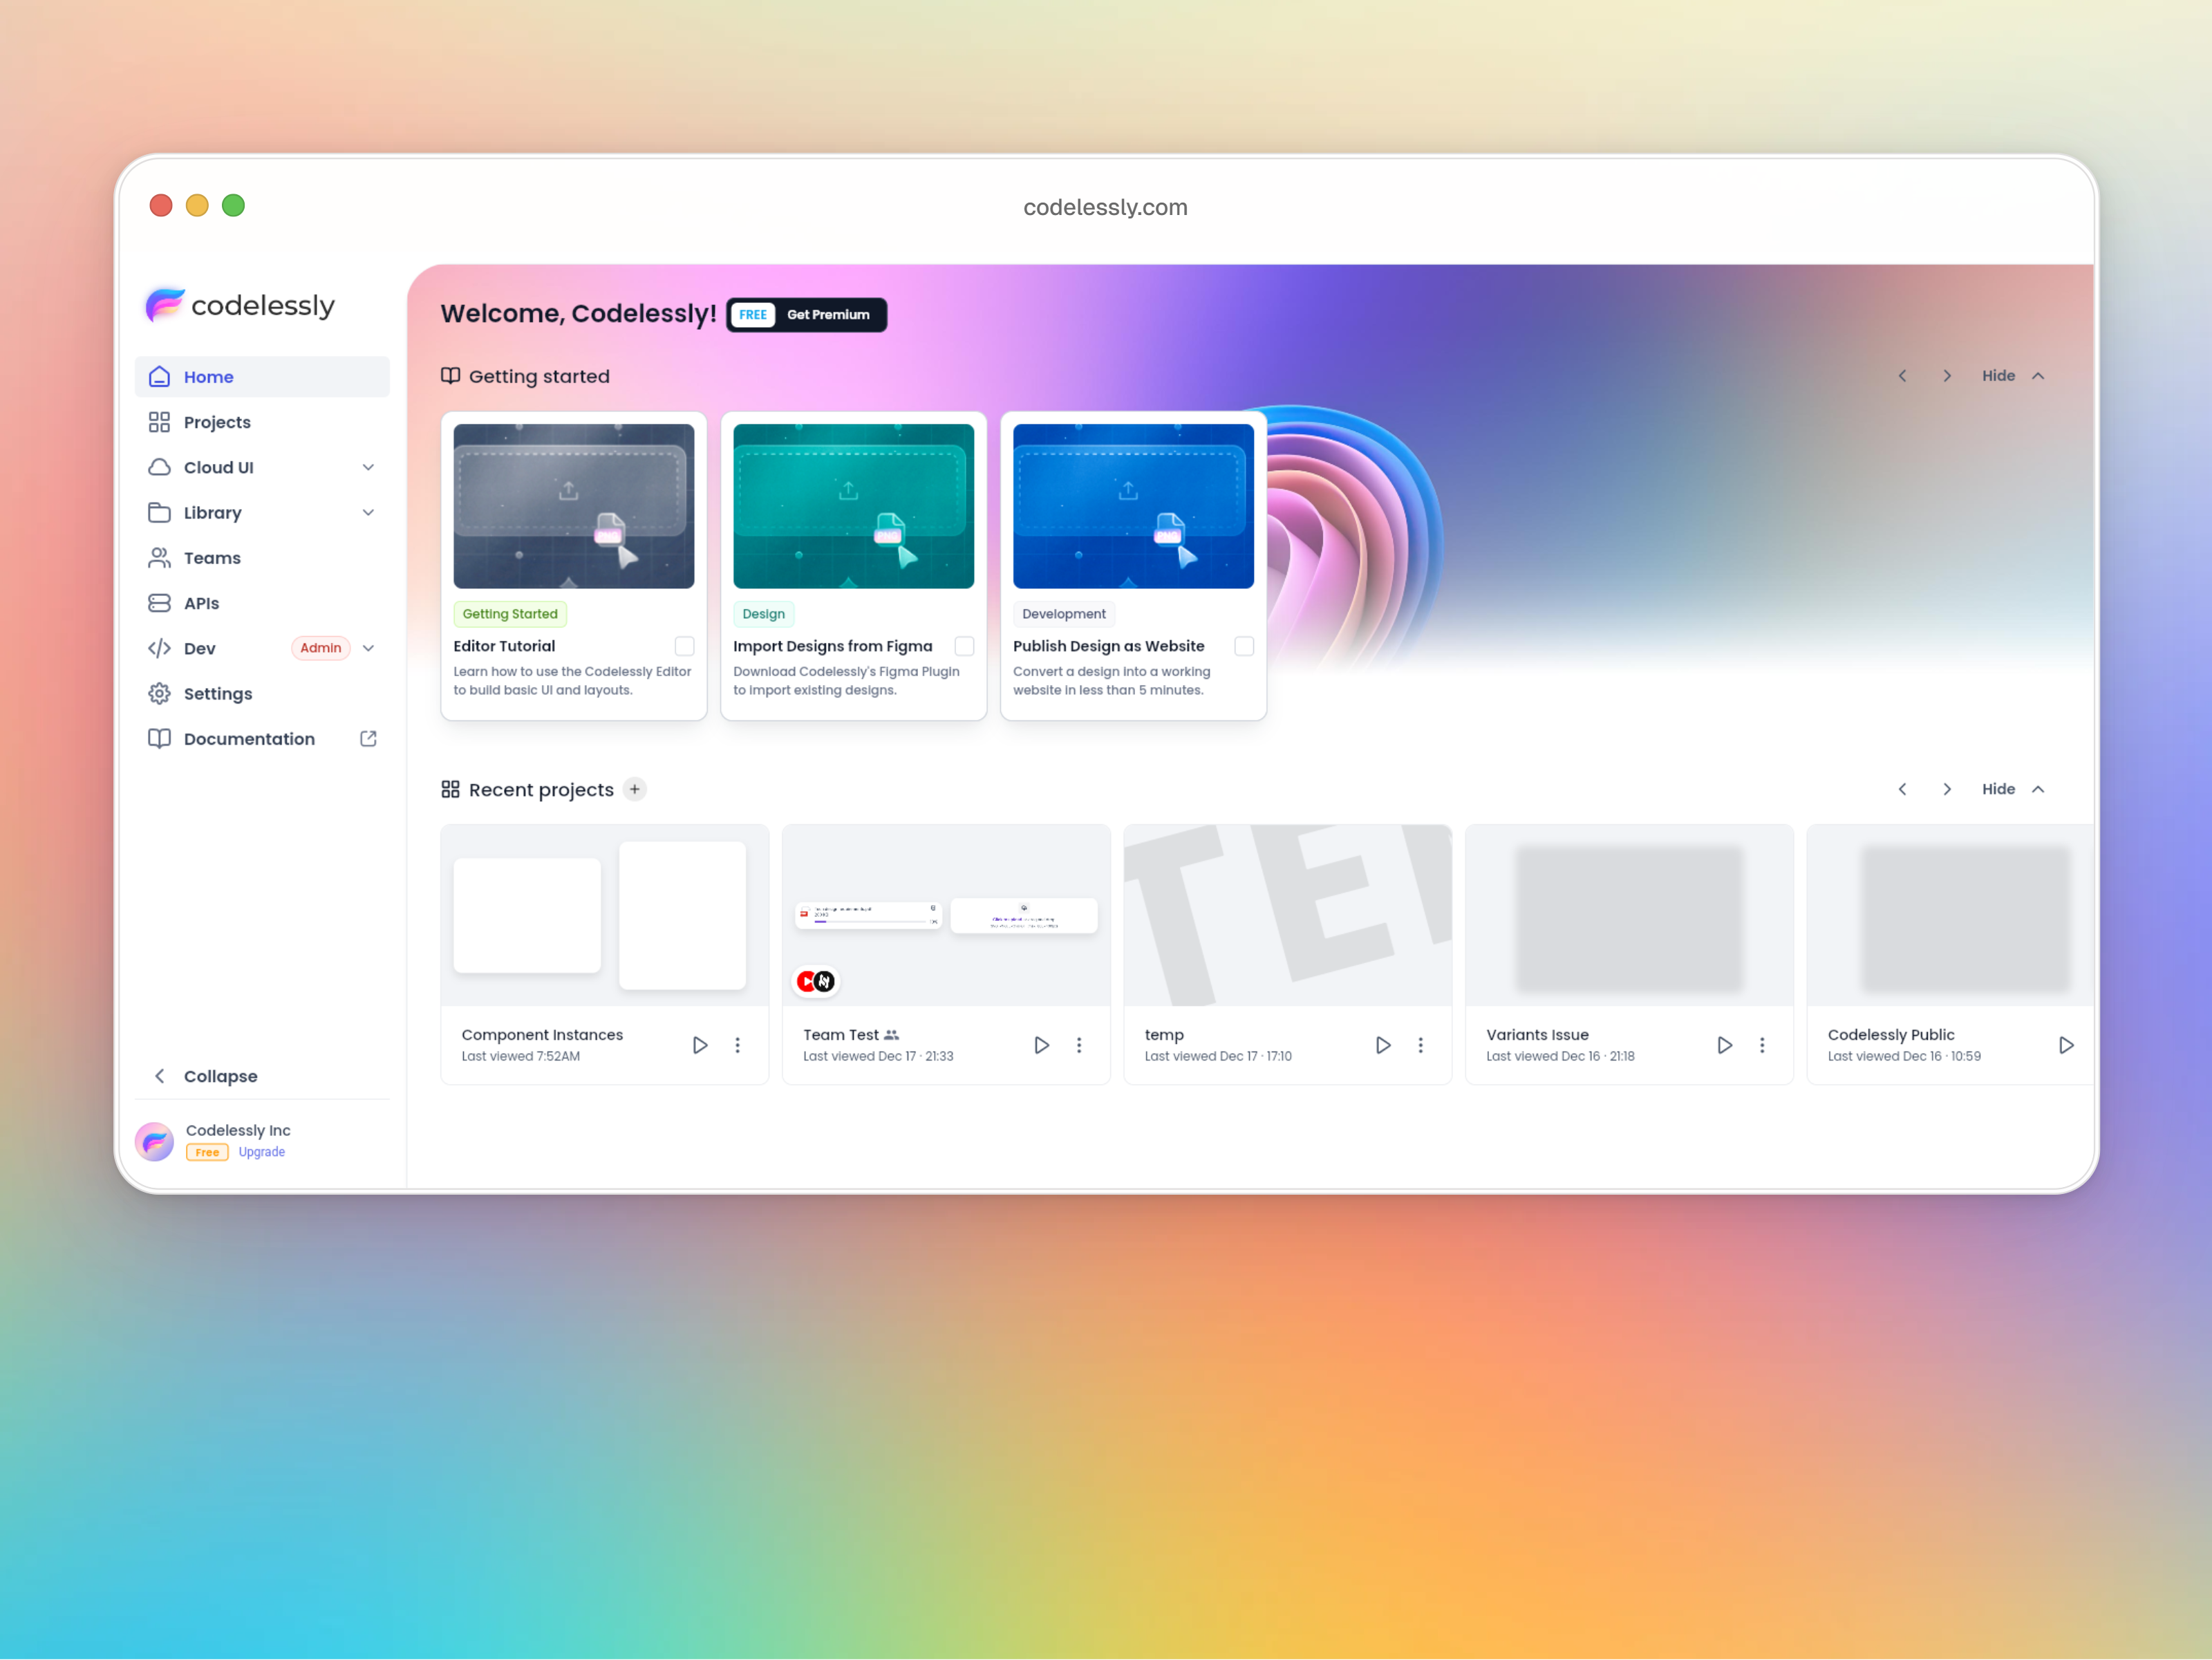Open the Import Designs from Figma thumbnail

(854, 507)
